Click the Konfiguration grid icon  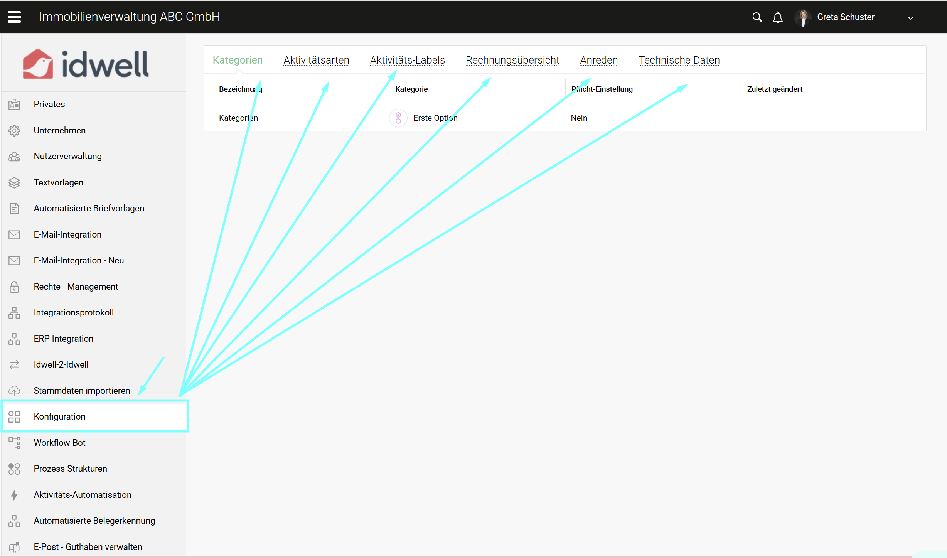[x=14, y=417]
